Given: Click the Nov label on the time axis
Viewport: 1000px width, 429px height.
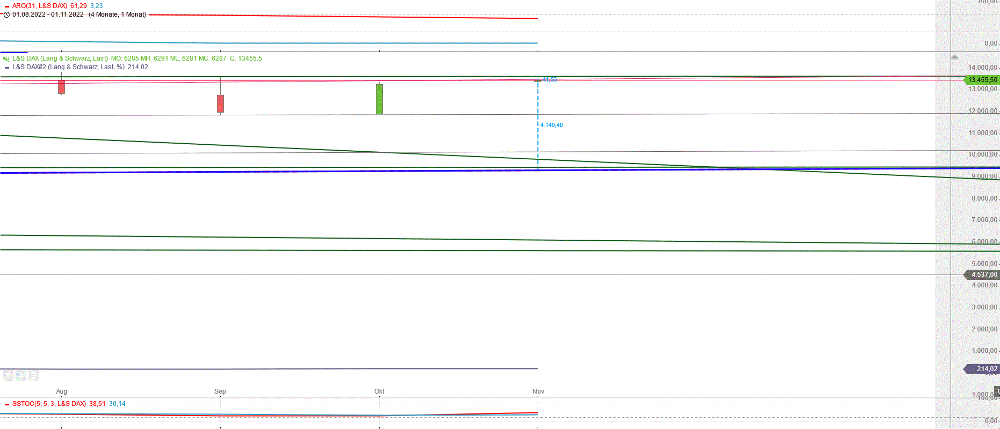Looking at the screenshot, I should tap(538, 391).
